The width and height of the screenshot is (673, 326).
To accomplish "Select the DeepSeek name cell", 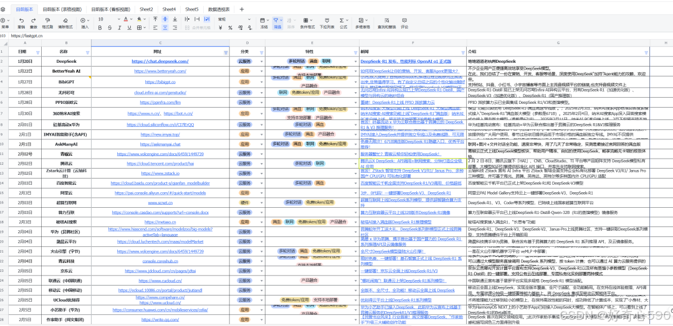I will pyautogui.click(x=66, y=61).
